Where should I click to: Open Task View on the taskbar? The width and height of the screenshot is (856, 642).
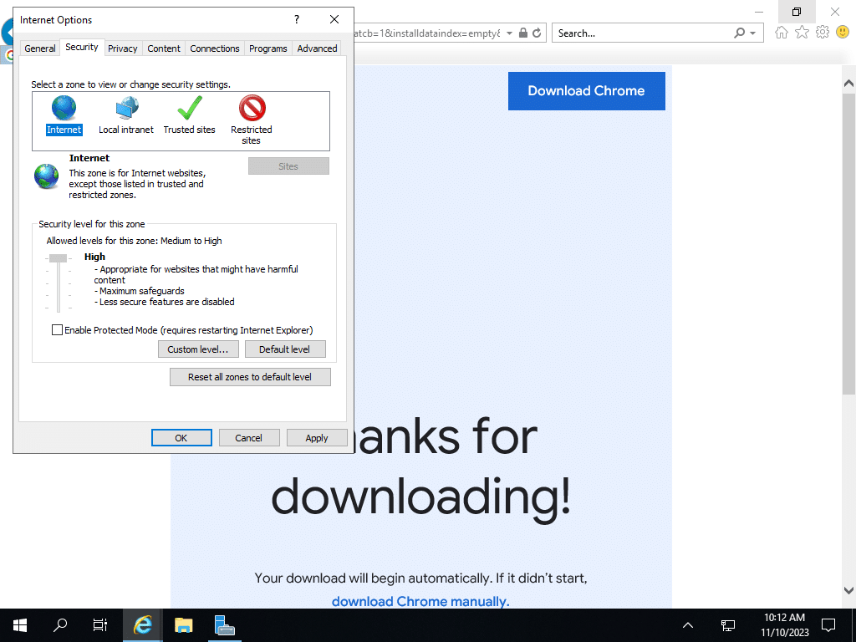[100, 625]
